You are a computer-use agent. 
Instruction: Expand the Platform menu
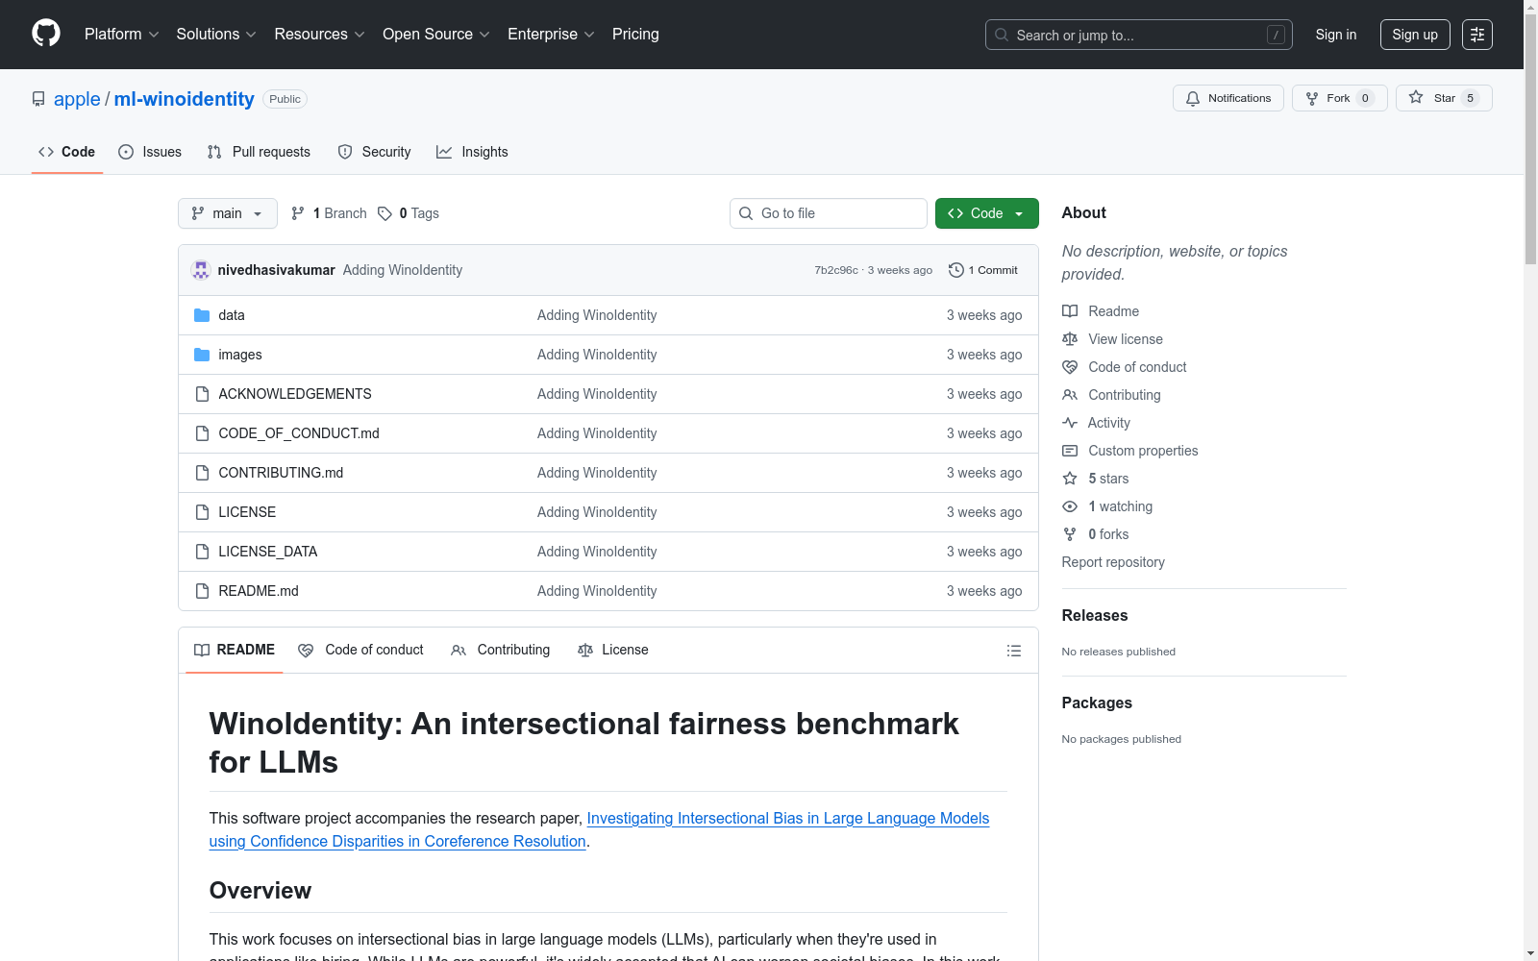coord(122,35)
